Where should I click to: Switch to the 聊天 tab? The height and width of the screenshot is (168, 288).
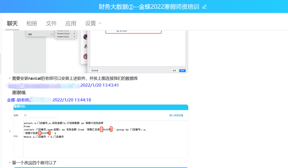click(12, 23)
